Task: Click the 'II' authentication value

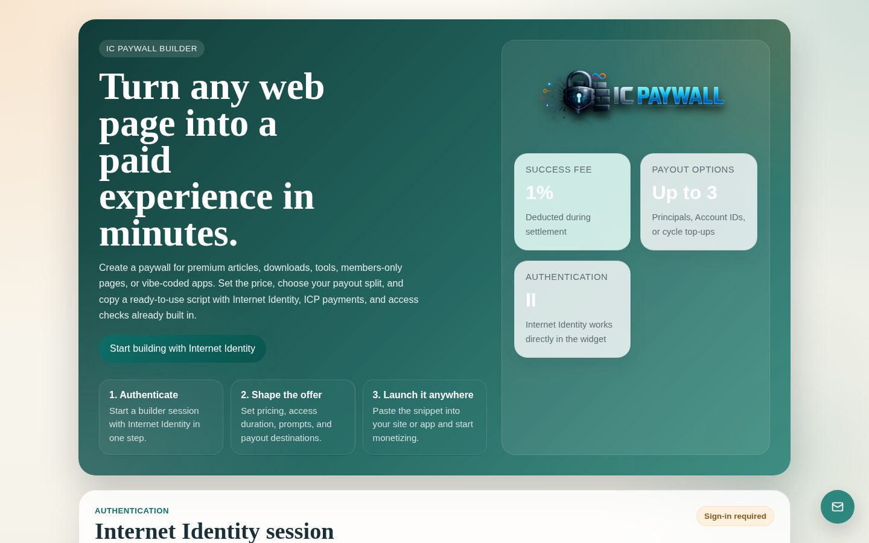Action: click(531, 300)
